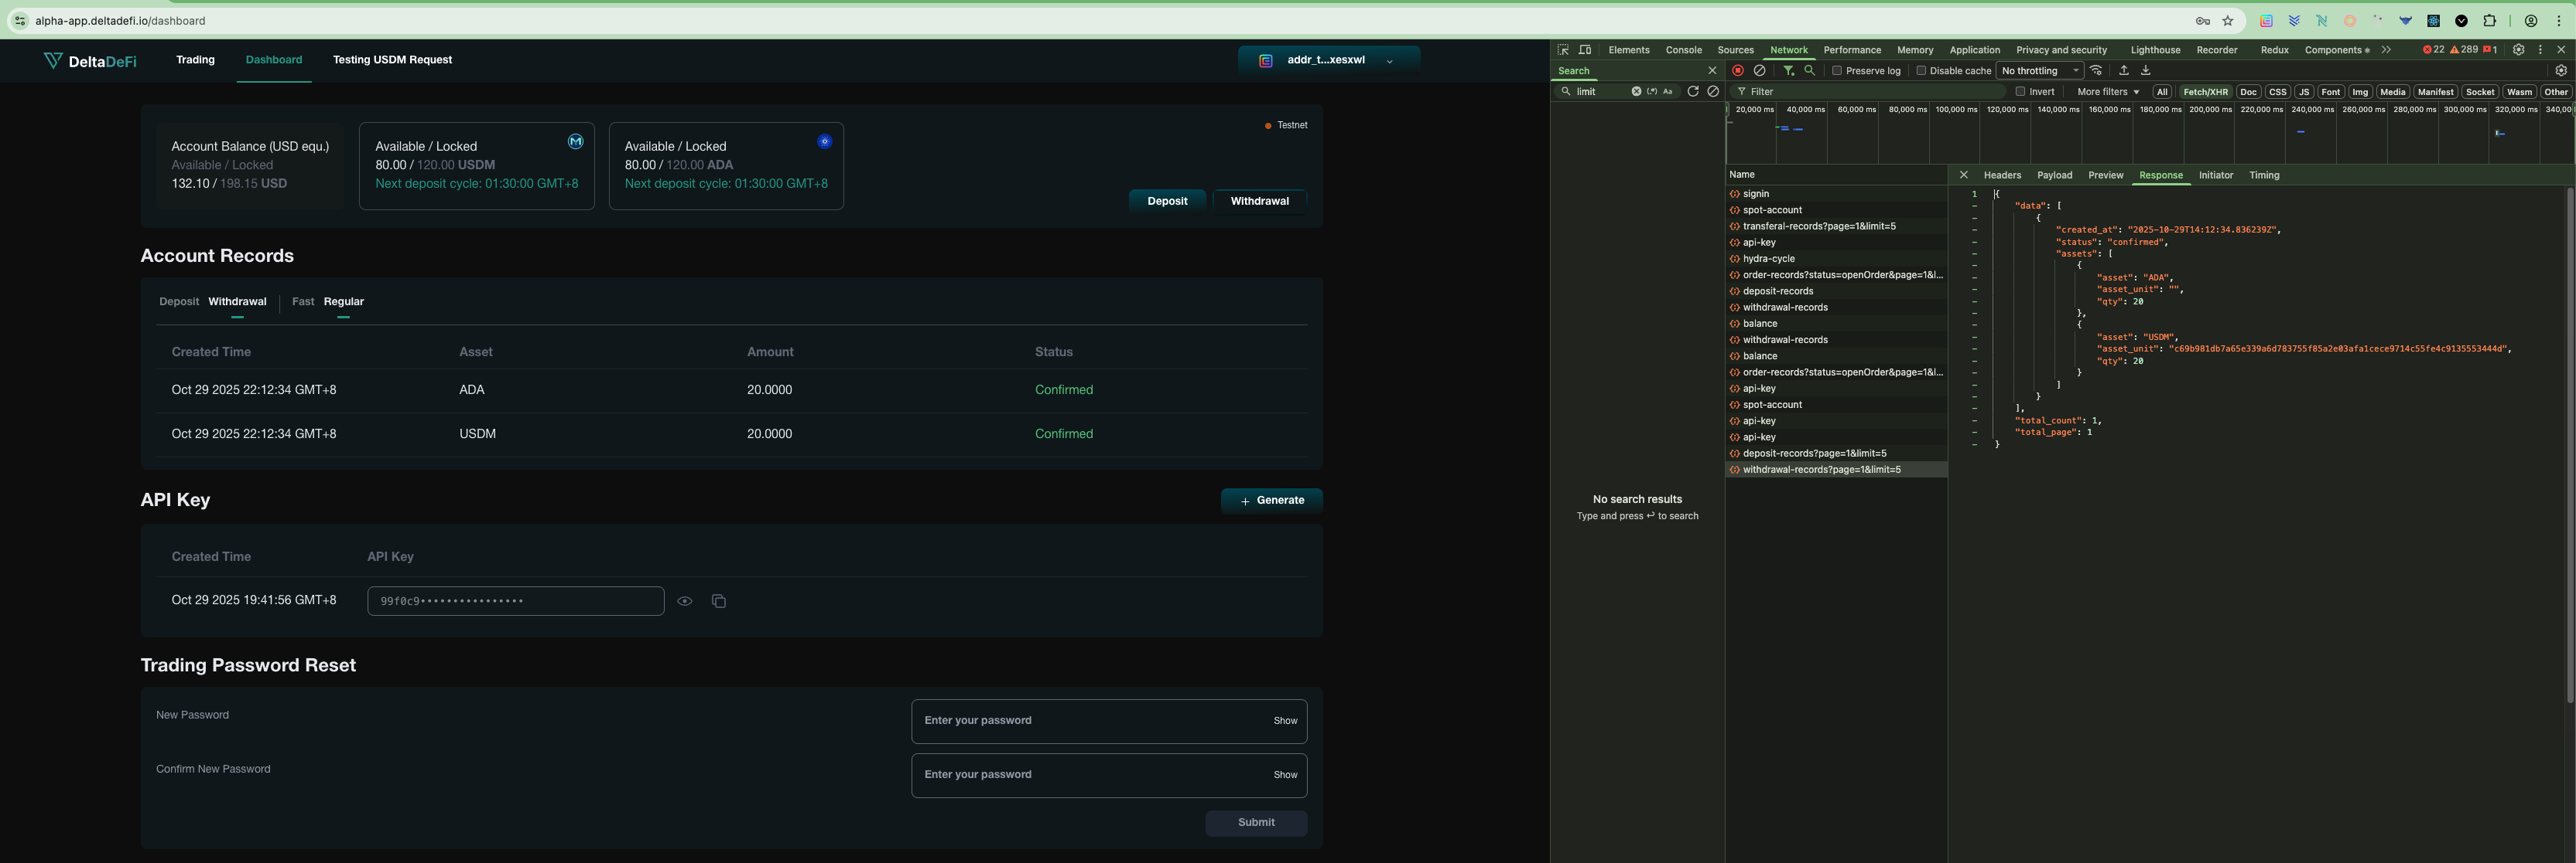Stop recording network log

pyautogui.click(x=1738, y=71)
